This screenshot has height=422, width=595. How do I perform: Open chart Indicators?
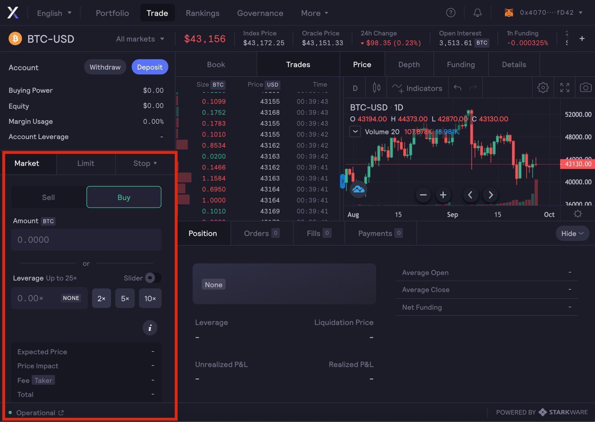pos(417,88)
